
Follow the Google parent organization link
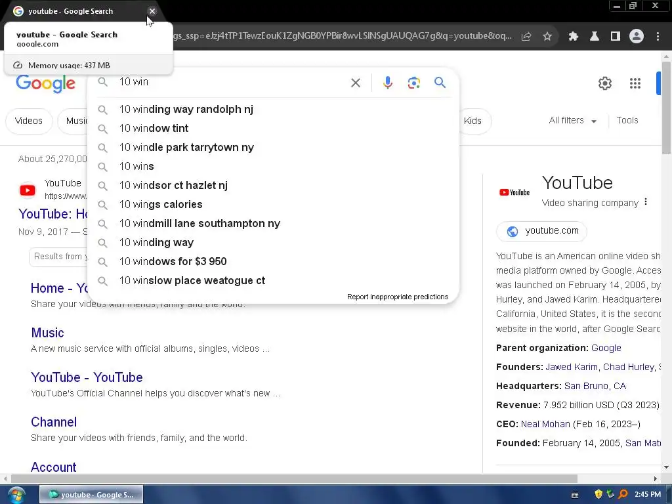(x=606, y=348)
